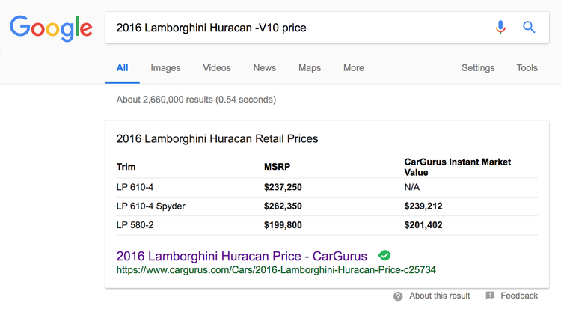
Task: Switch to the Videos tab
Action: 217,67
